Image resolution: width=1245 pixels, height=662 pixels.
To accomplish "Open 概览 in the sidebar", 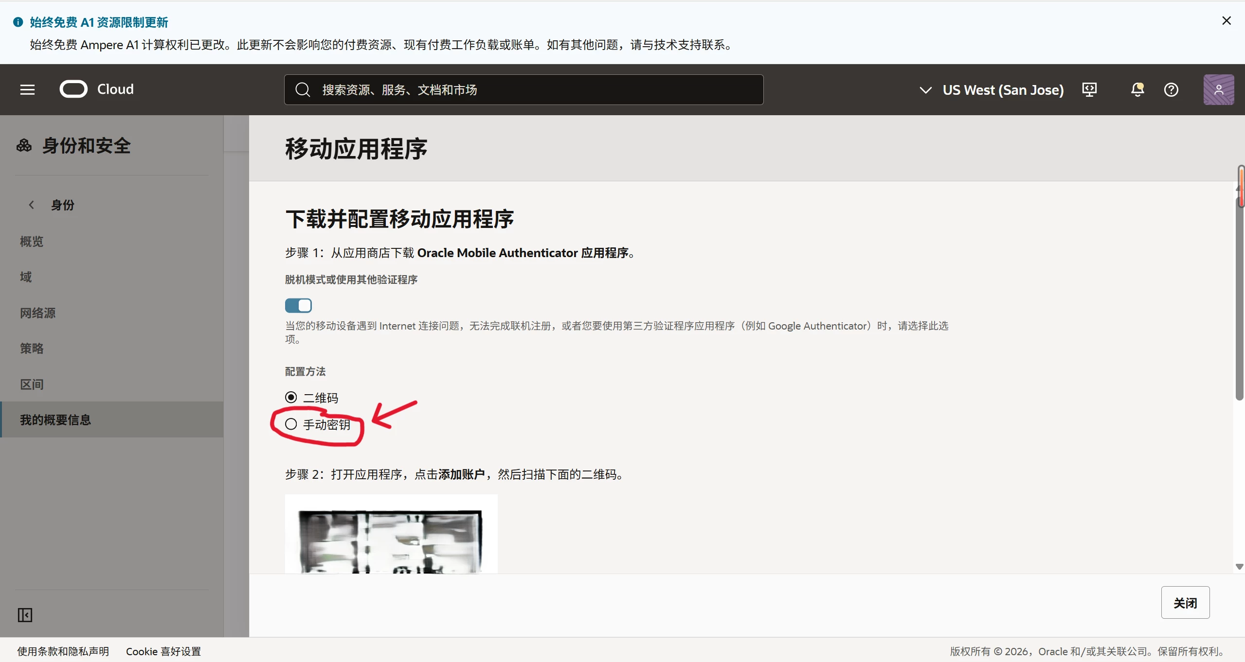I will 32,242.
